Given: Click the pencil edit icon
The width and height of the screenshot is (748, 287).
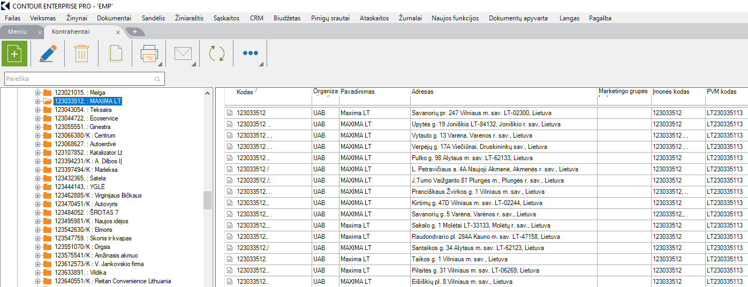Looking at the screenshot, I should click(x=48, y=54).
